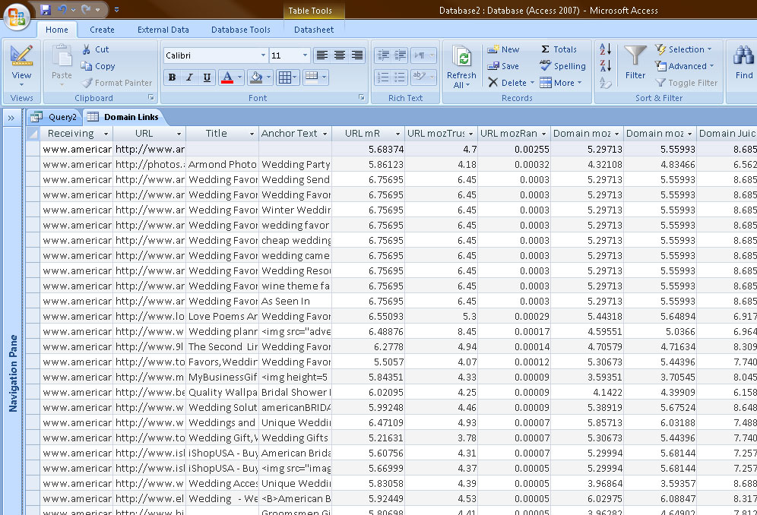Viewport: 757px width, 515px height.
Task: Click the Undo icon in quick access toolbar
Action: (62, 9)
